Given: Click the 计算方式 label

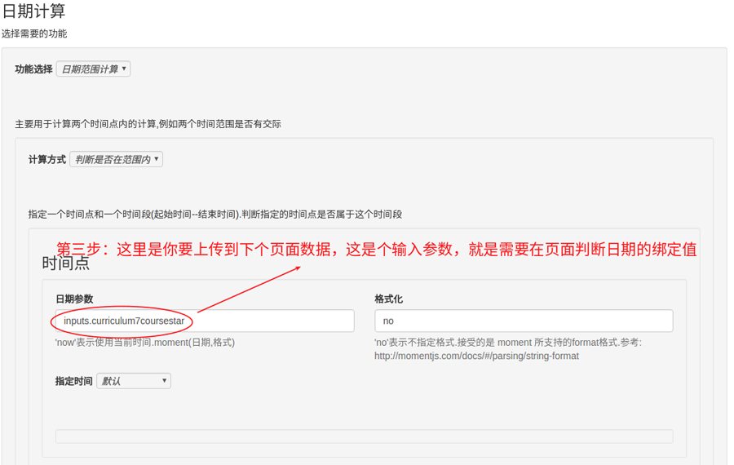Looking at the screenshot, I should point(46,160).
